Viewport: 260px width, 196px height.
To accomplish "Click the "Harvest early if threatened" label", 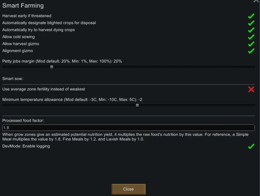I will [27, 16].
